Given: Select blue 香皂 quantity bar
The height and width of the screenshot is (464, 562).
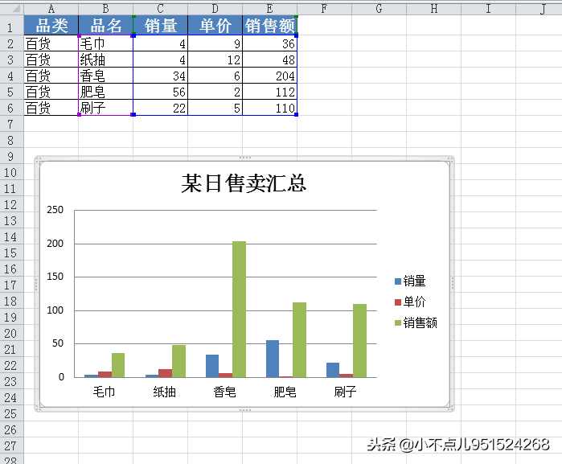Looking at the screenshot, I should pyautogui.click(x=212, y=366).
